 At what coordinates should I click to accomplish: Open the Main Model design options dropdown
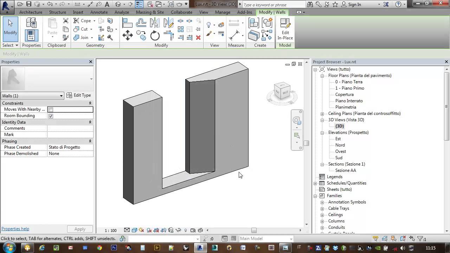tap(266, 239)
